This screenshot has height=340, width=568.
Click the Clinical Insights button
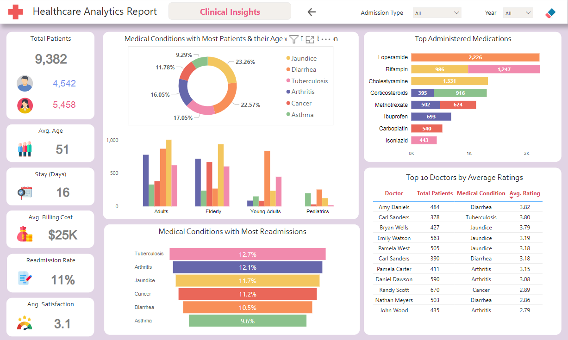[230, 12]
